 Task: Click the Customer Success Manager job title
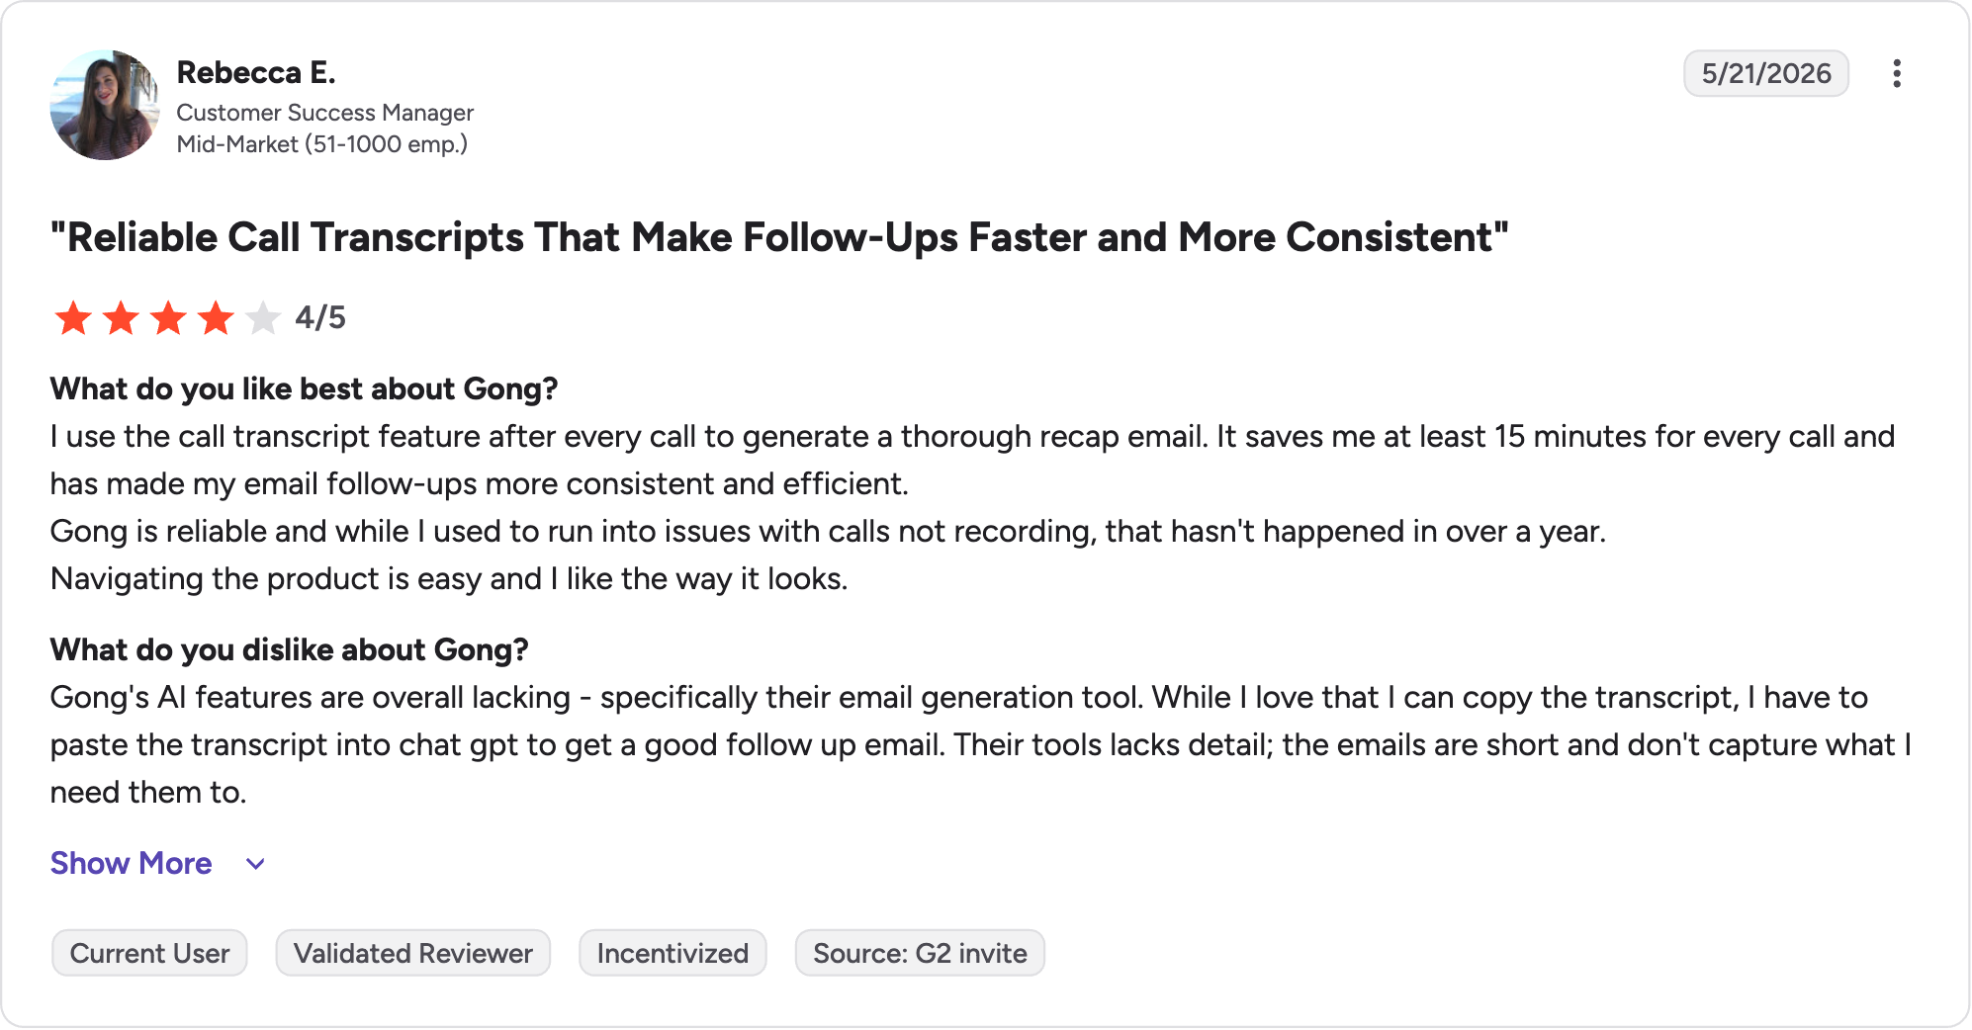325,113
